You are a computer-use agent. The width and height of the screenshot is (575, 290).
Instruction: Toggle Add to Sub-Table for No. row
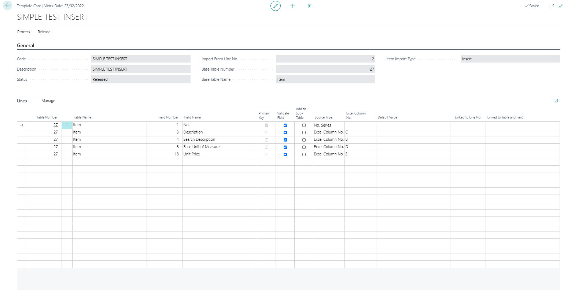coord(304,125)
